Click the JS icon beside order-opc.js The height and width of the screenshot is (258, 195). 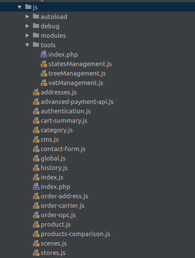pyautogui.click(x=36, y=215)
